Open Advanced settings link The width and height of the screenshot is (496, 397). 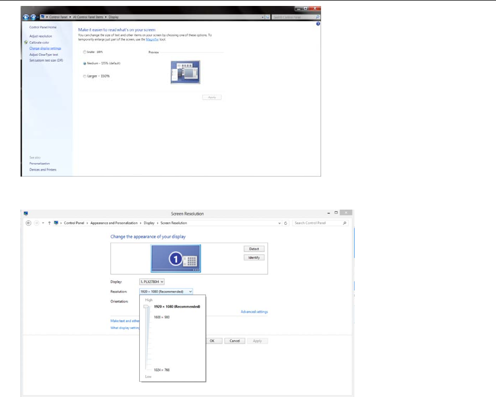coord(254,311)
